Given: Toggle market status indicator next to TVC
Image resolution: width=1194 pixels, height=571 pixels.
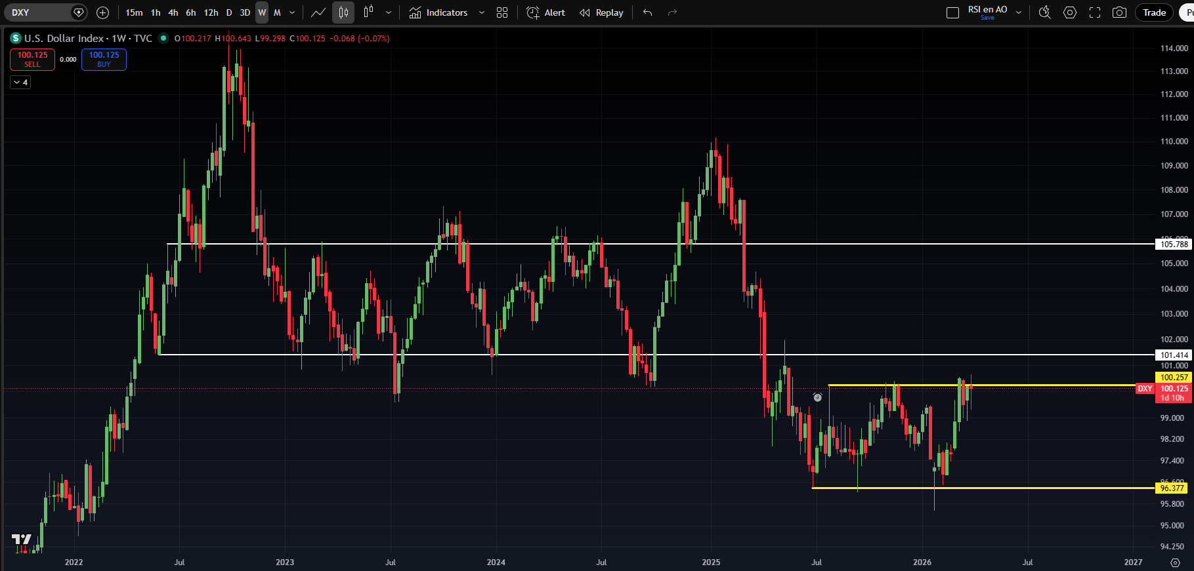Looking at the screenshot, I should 163,38.
